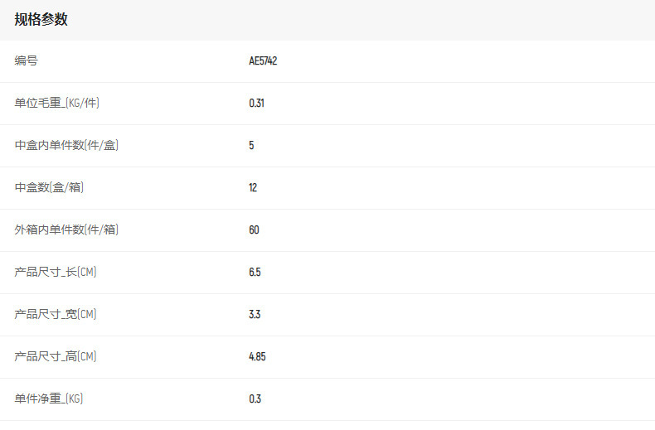This screenshot has width=655, height=430.
Task: Click the 产品尺寸_宽(CM) label
Action: point(56,314)
